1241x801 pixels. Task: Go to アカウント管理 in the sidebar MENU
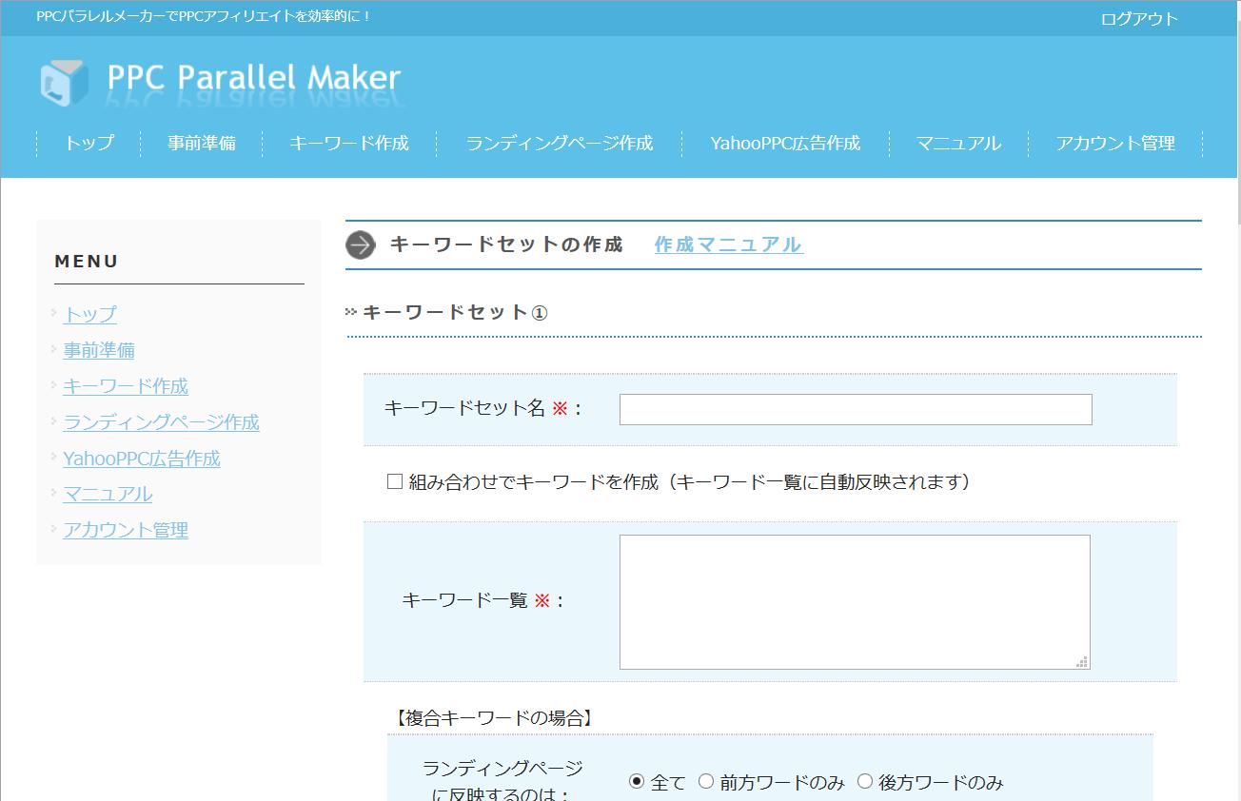(126, 531)
